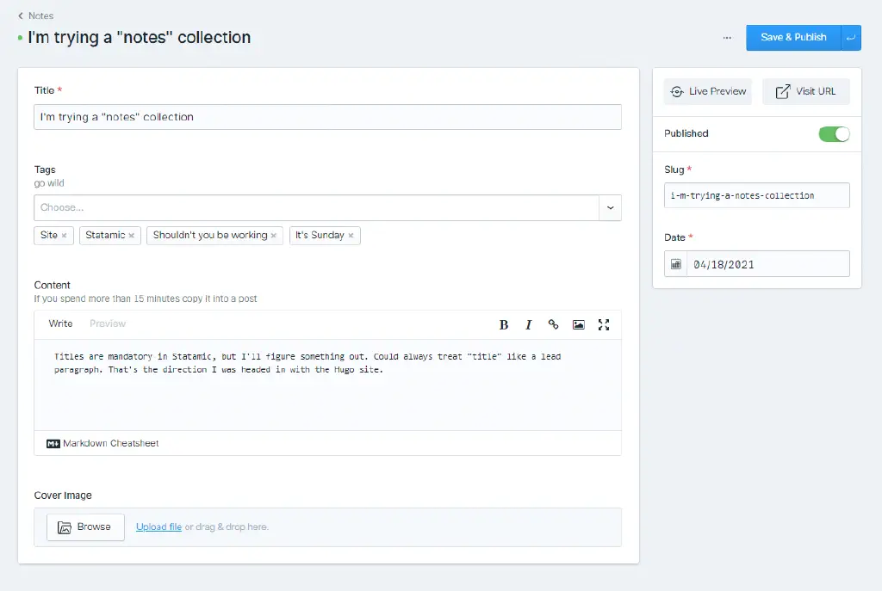Click the Upload file link
This screenshot has width=882, height=591.
point(158,527)
